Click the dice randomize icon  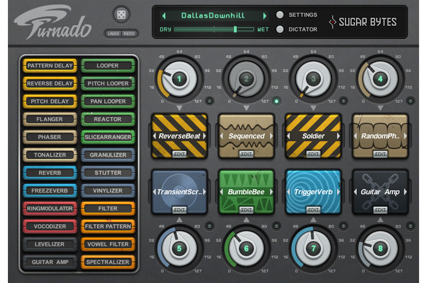click(x=121, y=15)
